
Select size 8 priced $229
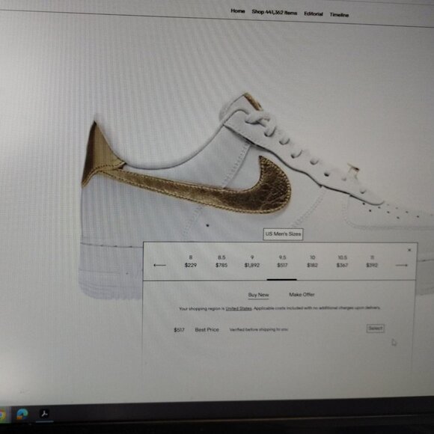pyautogui.click(x=190, y=261)
